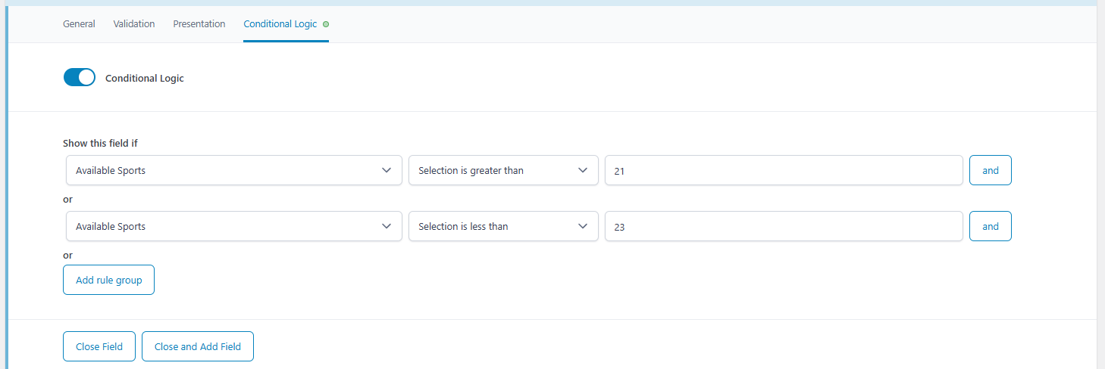Click the bold Conditional Logic label beside switch
This screenshot has width=1105, height=369.
(145, 78)
